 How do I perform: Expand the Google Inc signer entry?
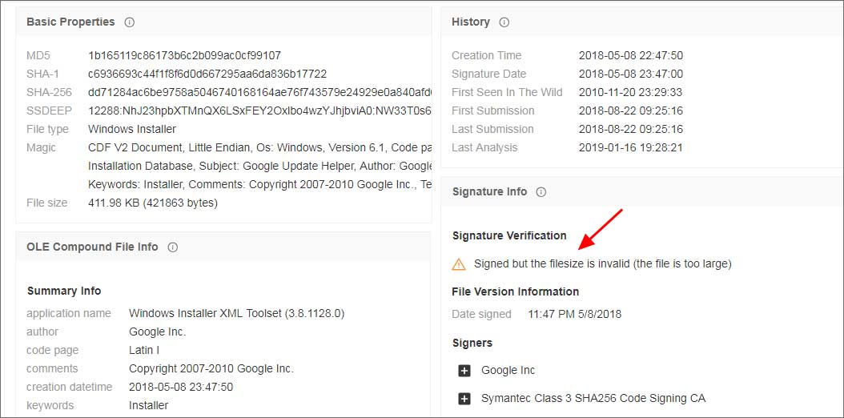click(x=464, y=371)
